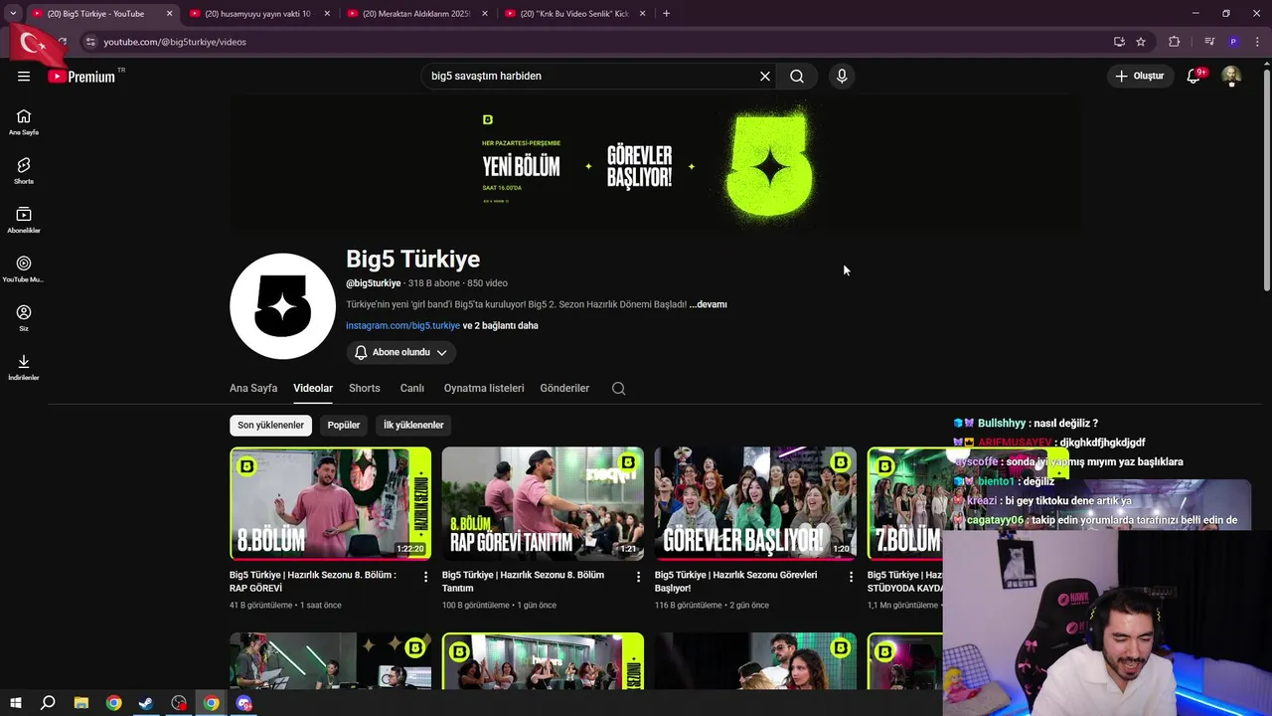This screenshot has width=1272, height=716.
Task: Select the İlk yüklenenler filter chip
Action: click(413, 425)
